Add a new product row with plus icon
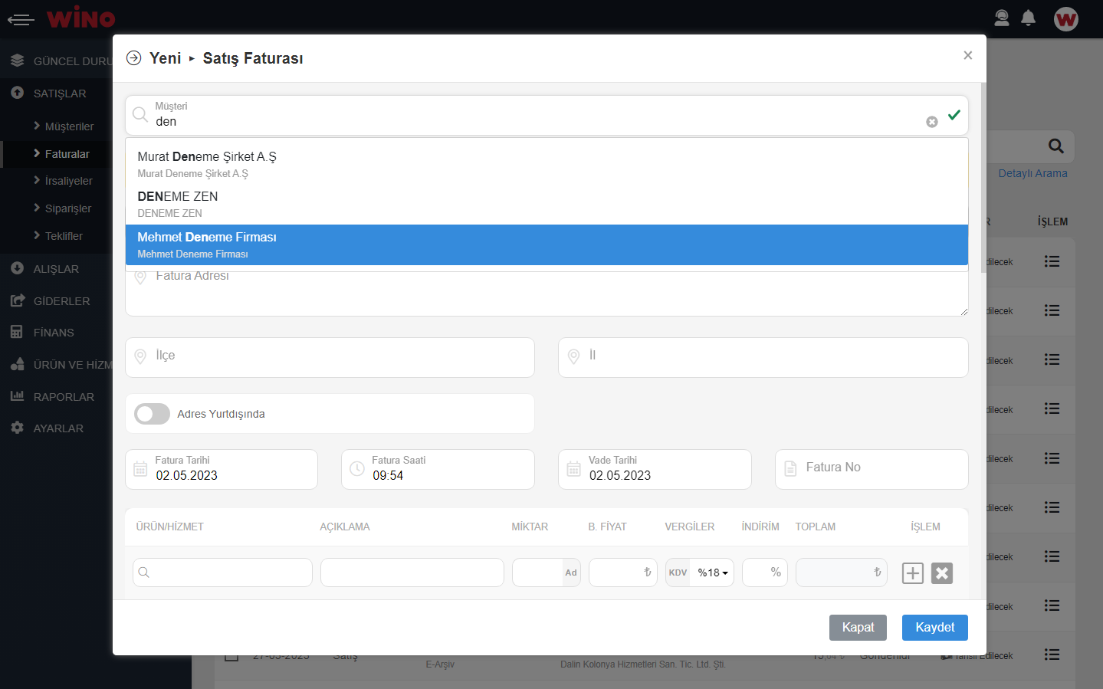Image resolution: width=1103 pixels, height=689 pixels. tap(912, 573)
